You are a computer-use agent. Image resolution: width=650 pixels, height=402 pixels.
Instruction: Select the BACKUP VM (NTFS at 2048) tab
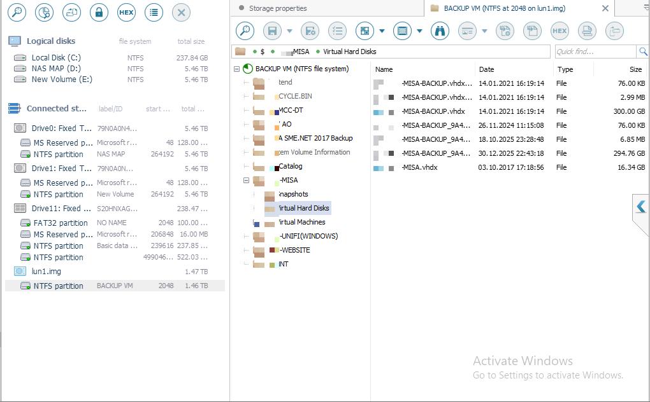click(505, 8)
